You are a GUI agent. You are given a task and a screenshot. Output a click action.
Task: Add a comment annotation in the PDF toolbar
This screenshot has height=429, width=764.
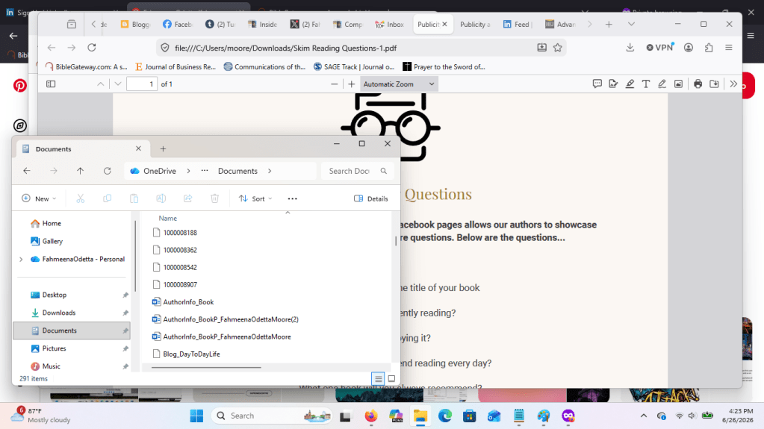[x=597, y=84]
